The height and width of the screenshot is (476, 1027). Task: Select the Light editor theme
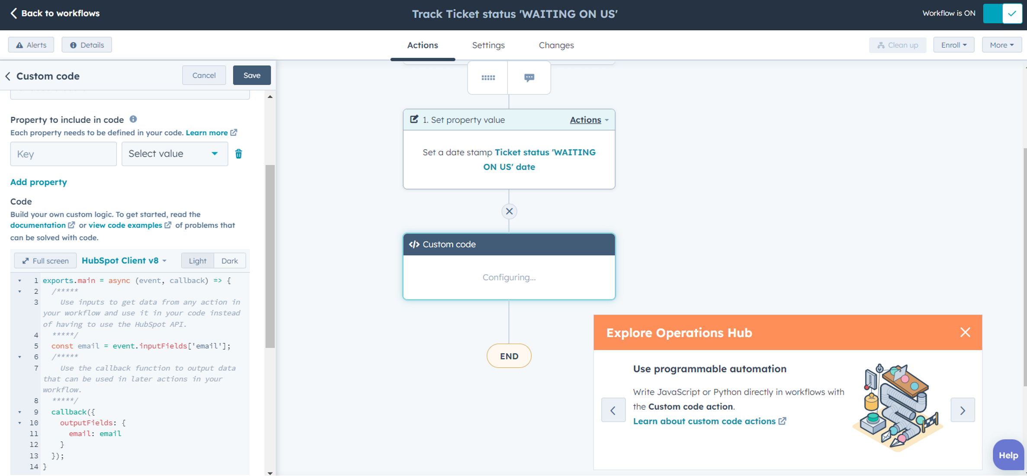click(x=198, y=261)
